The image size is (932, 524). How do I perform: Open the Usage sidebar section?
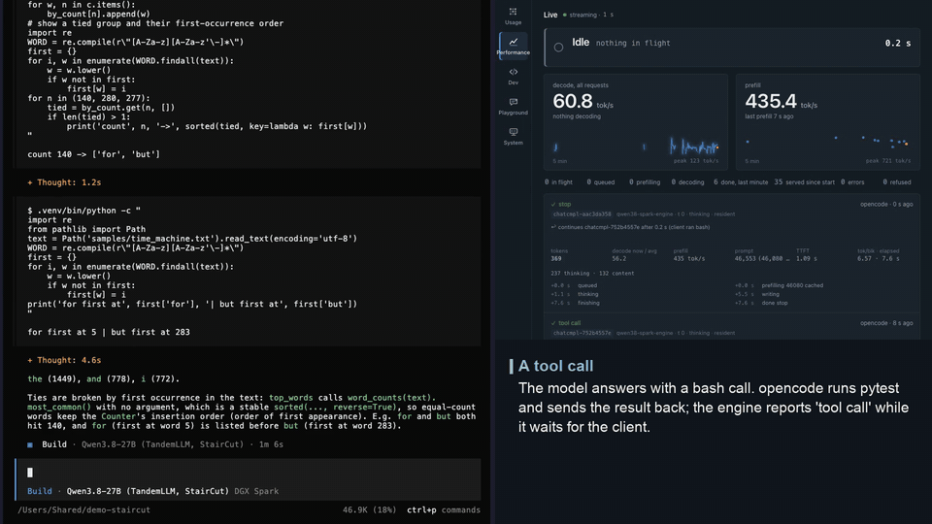click(513, 16)
